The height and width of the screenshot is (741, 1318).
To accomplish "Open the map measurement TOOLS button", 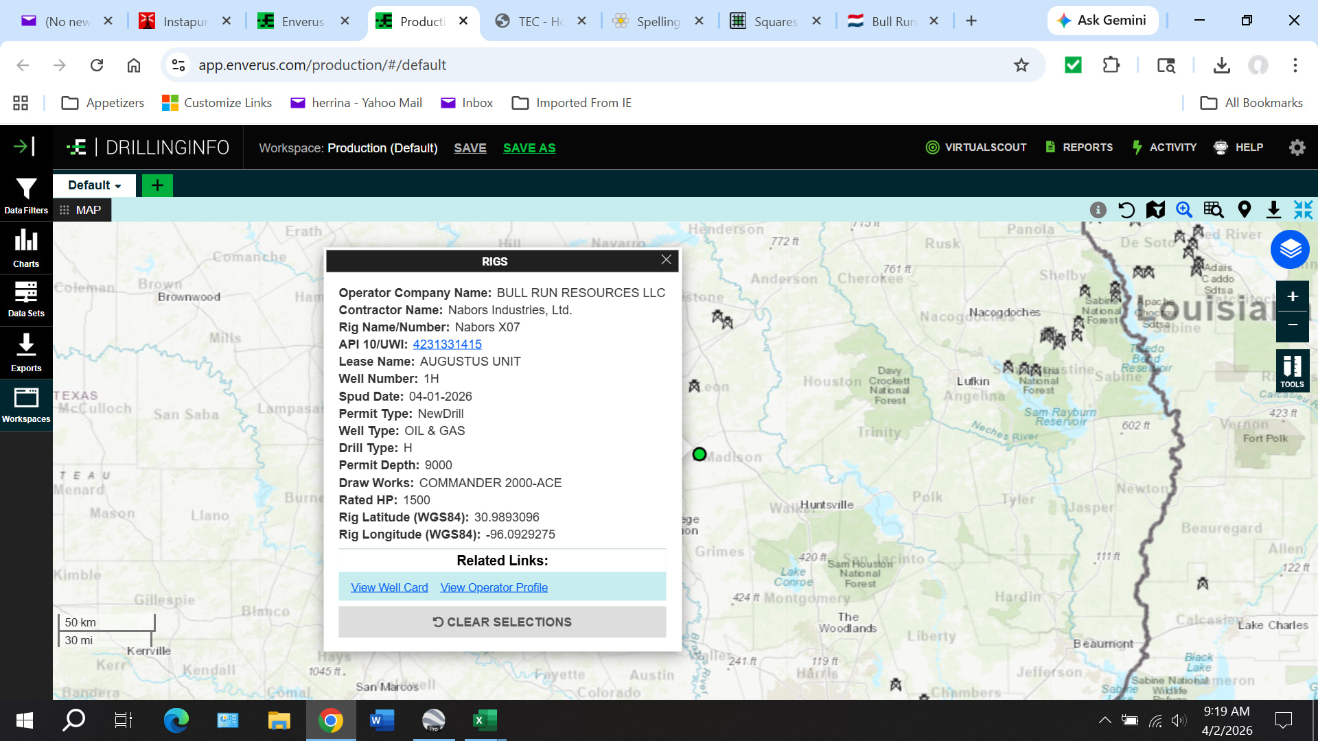I will coord(1292,371).
